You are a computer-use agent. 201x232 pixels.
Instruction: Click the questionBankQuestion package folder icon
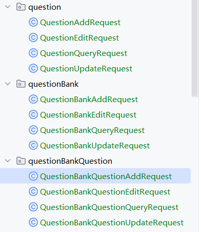(x=21, y=161)
